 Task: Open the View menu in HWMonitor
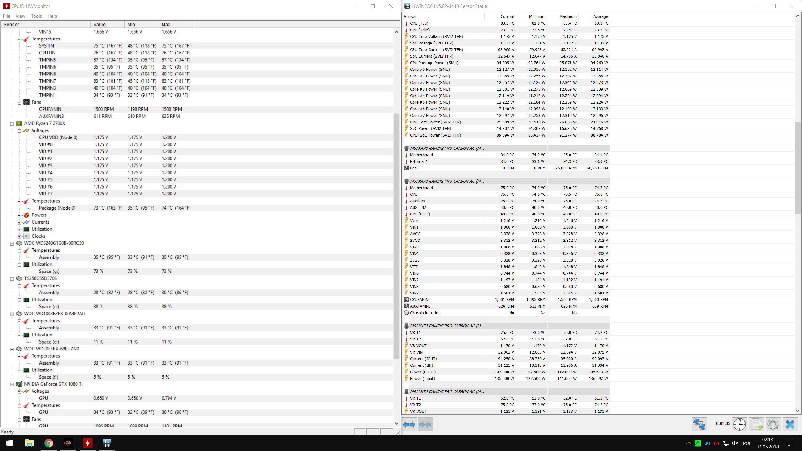20,16
